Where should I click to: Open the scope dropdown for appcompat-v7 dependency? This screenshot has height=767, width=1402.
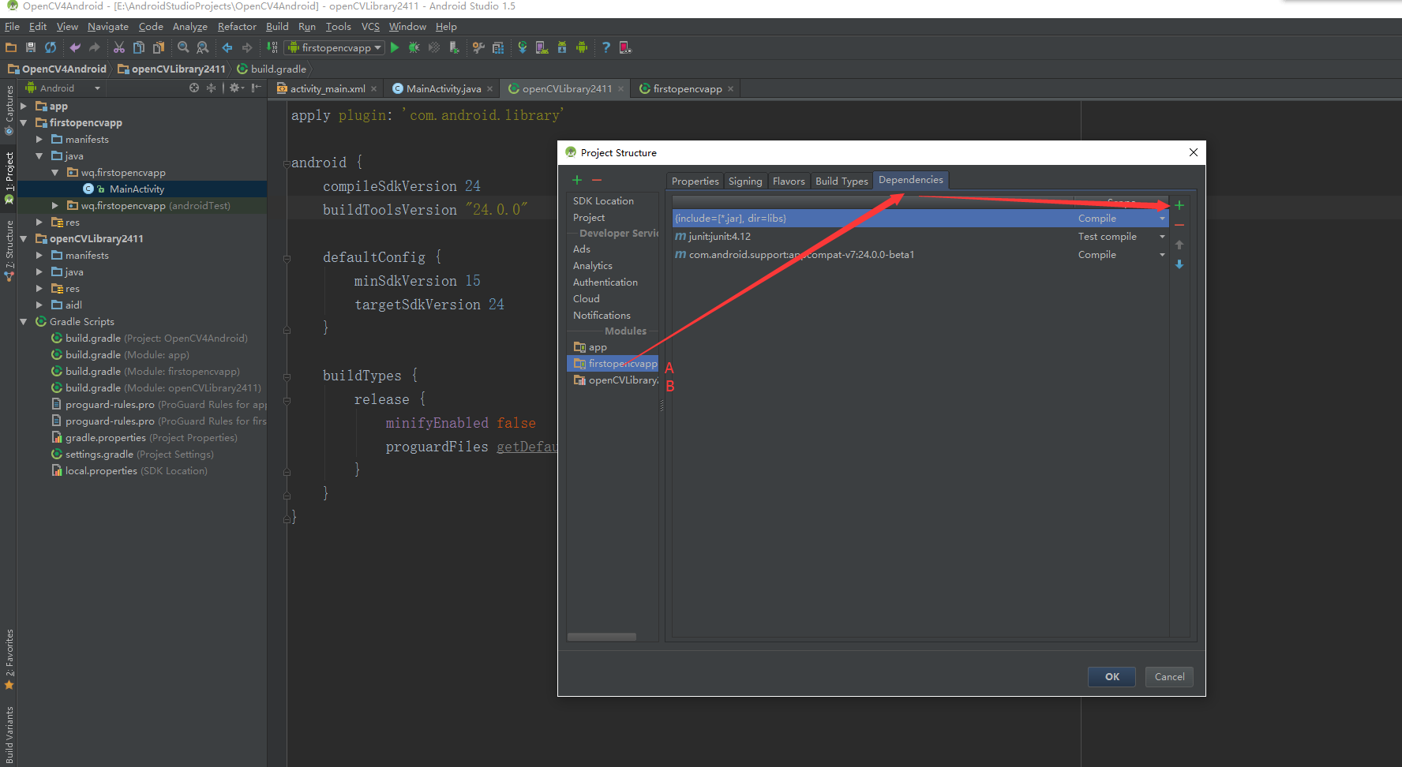click(x=1162, y=255)
